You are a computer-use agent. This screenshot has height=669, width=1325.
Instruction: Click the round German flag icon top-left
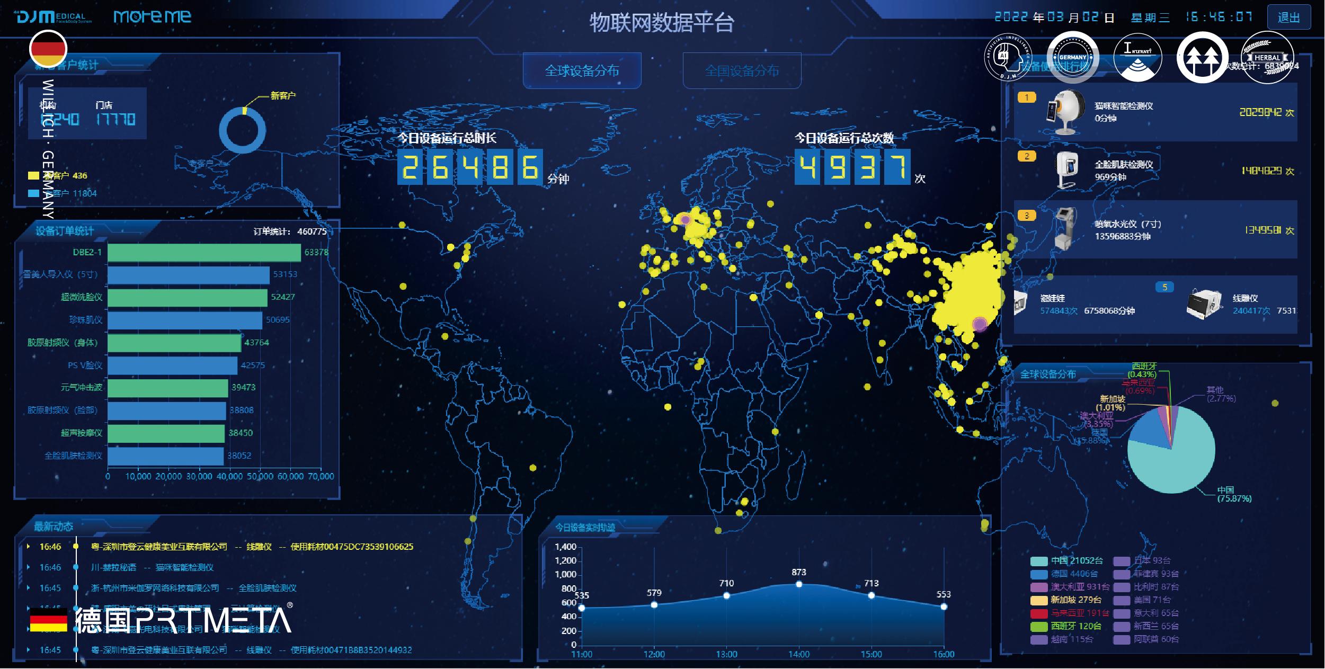tap(48, 49)
